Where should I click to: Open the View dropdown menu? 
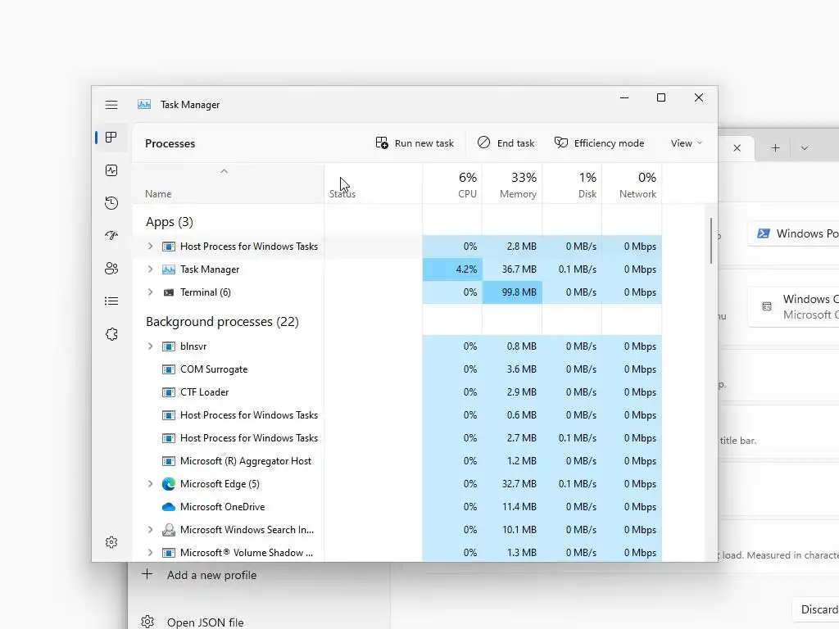pos(687,143)
